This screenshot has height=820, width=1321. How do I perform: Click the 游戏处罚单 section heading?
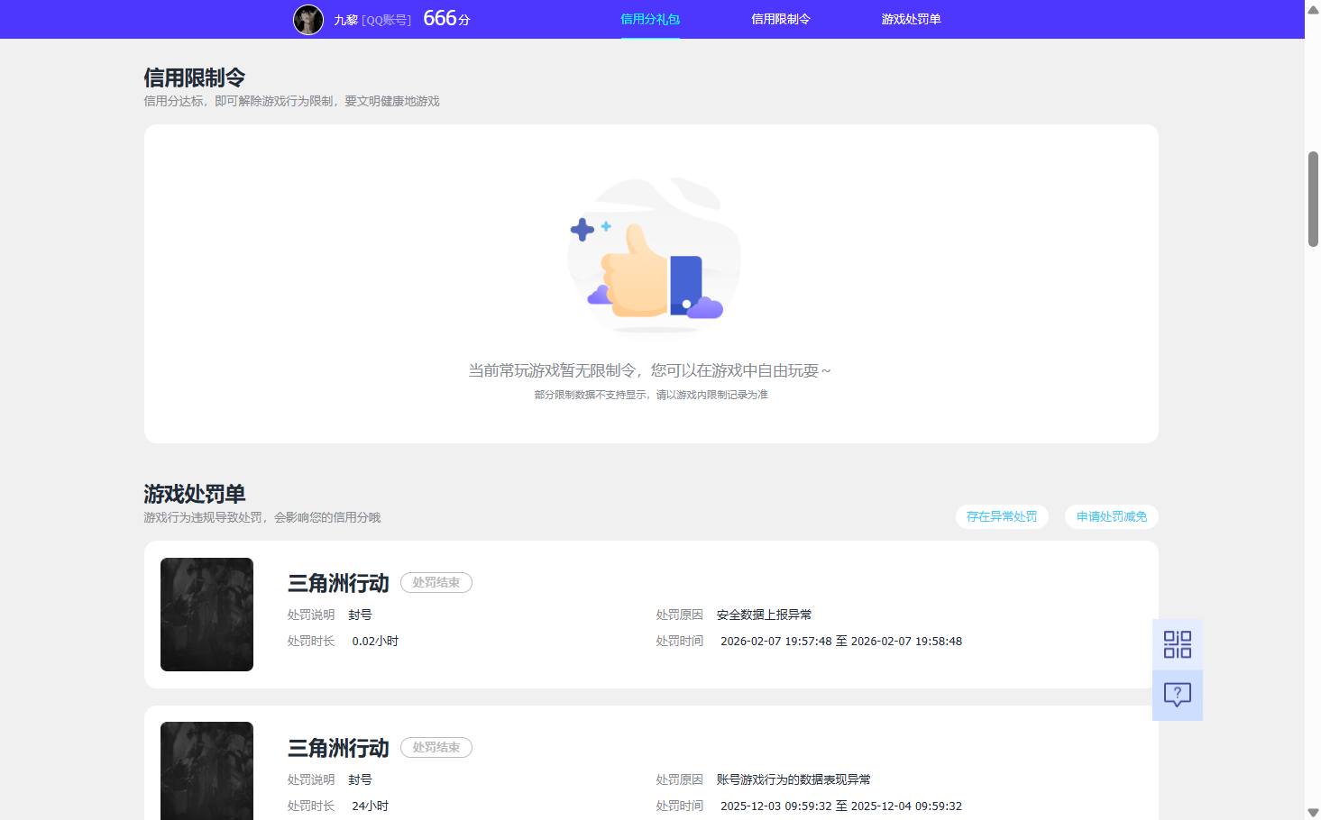click(x=195, y=494)
